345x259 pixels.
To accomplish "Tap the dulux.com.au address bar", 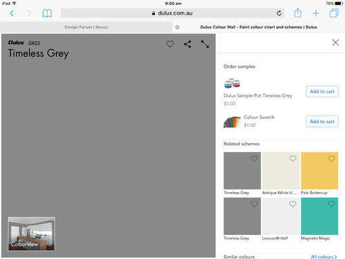I will 172,13.
